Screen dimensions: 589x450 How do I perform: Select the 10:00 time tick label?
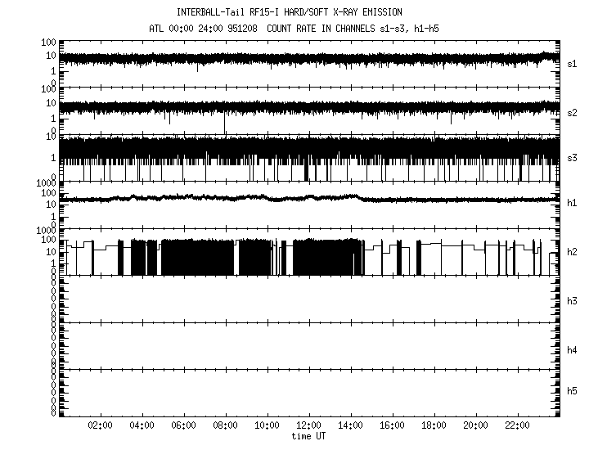click(268, 426)
